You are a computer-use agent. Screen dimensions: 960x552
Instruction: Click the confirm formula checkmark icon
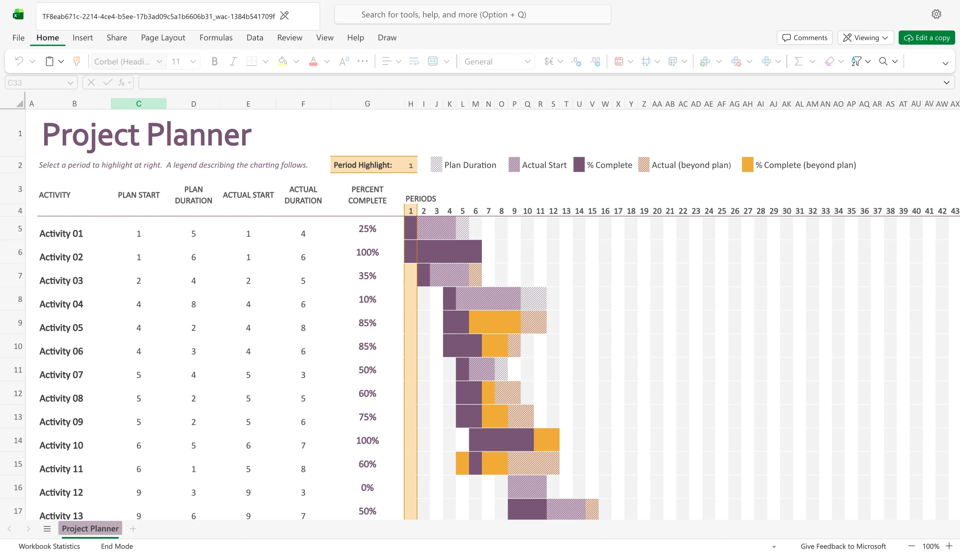pos(107,82)
